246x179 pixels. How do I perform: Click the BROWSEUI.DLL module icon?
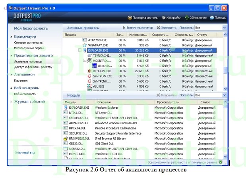point(66,138)
